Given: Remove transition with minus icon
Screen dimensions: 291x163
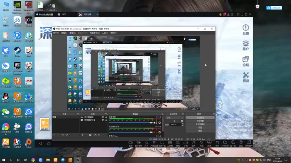Looking at the screenshot, I should pyautogui.click(x=178, y=121).
